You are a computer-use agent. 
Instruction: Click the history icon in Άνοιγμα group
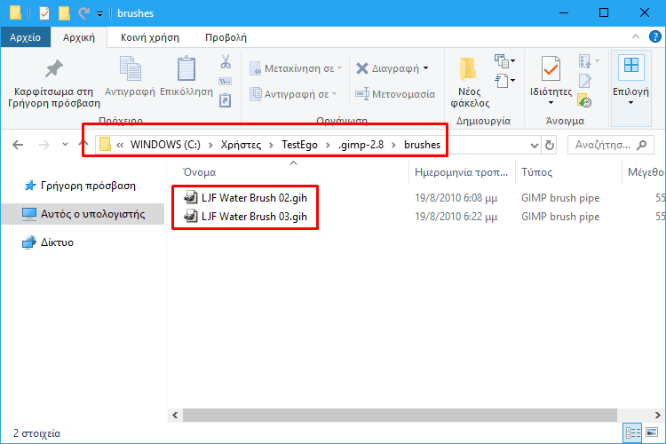[x=584, y=100]
